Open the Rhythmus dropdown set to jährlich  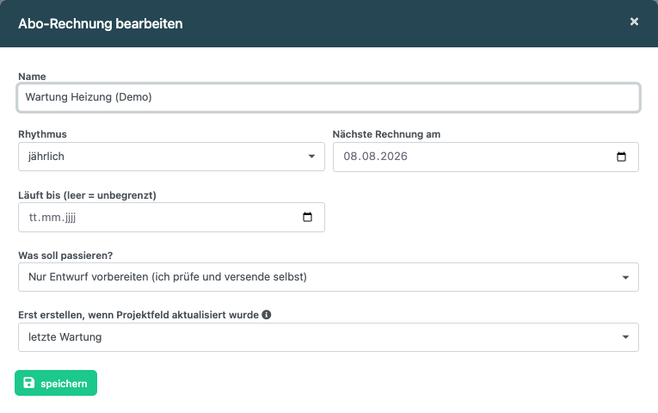[x=171, y=157]
